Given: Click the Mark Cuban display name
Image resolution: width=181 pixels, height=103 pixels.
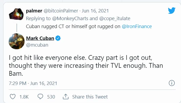Looking at the screenshot, I should [40, 38].
